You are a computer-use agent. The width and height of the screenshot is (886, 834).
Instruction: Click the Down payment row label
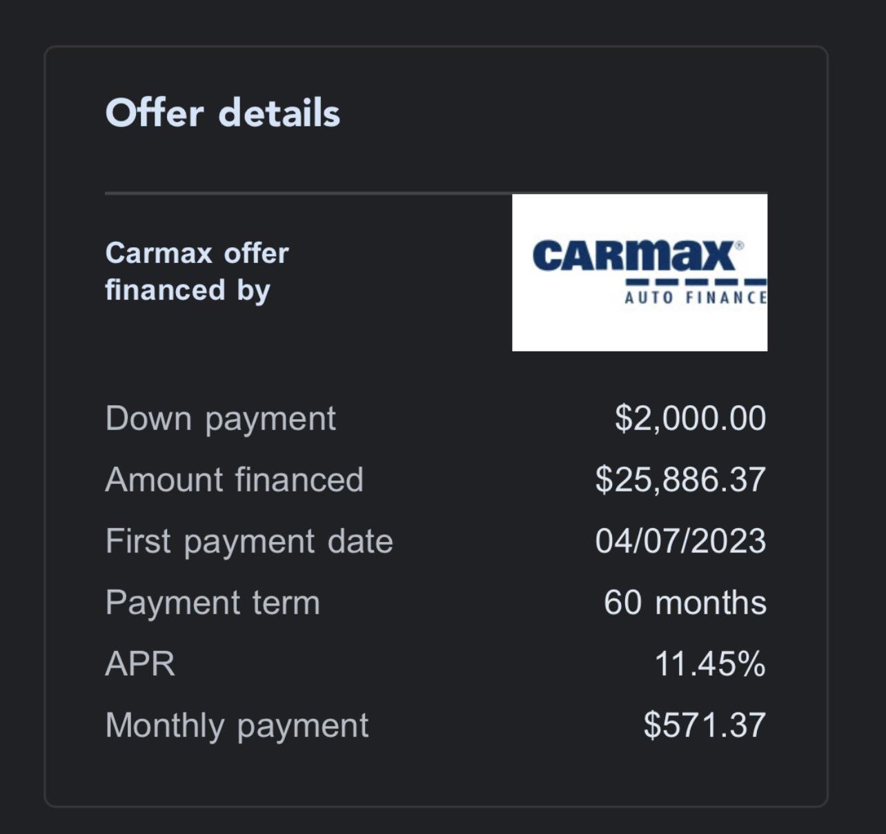[x=221, y=418]
